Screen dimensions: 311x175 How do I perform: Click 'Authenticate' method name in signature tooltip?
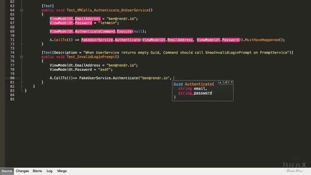[x=198, y=84]
